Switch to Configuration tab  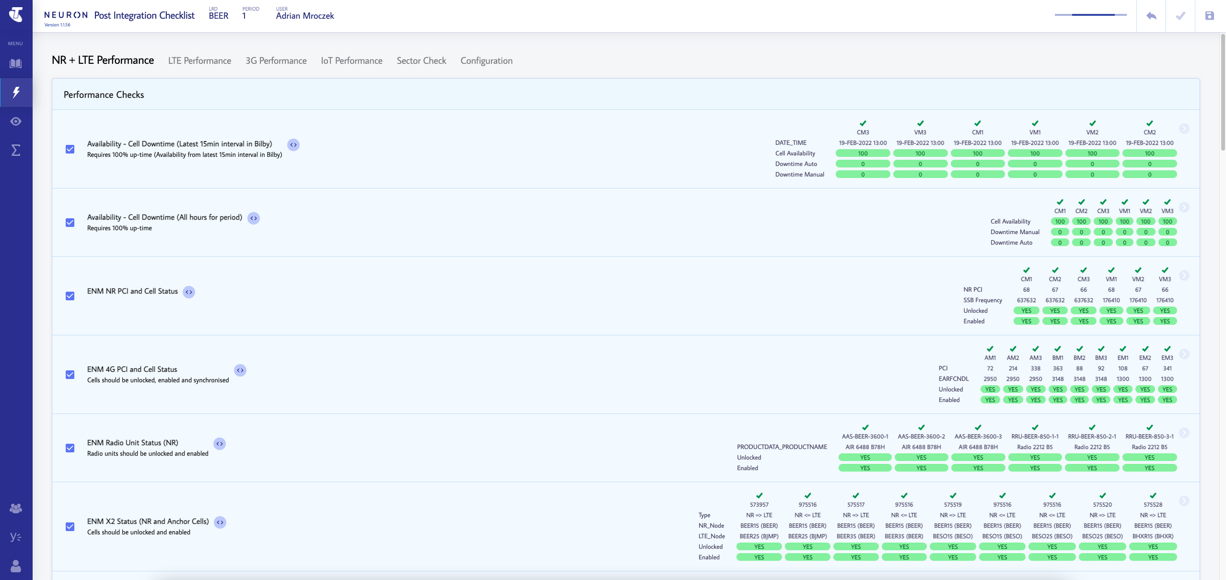pyautogui.click(x=487, y=60)
